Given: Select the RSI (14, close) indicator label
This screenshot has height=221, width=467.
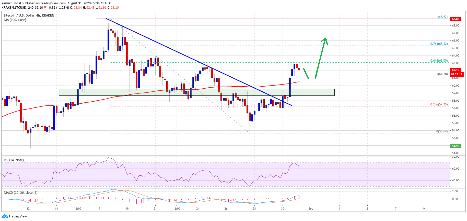Looking at the screenshot, I should click(x=14, y=160).
